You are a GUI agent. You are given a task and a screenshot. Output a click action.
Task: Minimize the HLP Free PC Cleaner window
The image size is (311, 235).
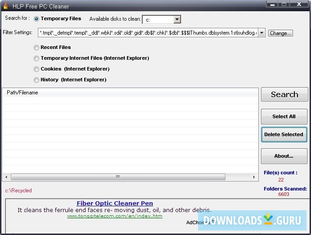click(x=273, y=4)
